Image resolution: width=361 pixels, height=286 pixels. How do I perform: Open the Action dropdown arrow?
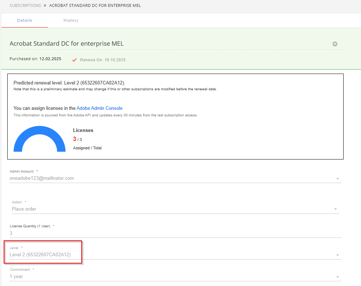[x=335, y=209]
